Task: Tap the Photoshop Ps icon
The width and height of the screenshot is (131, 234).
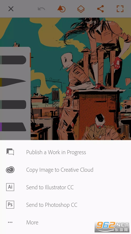Action: [x=10, y=205]
